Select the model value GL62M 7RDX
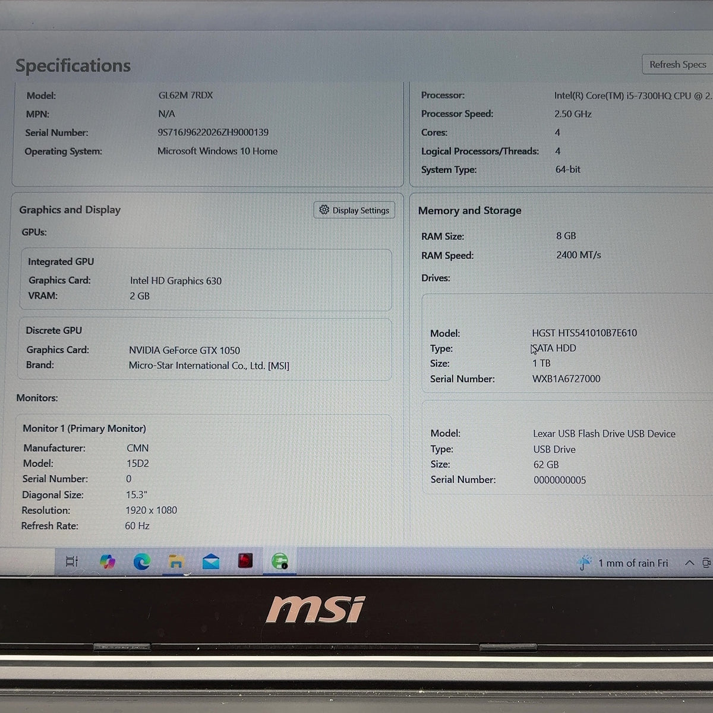The image size is (713, 713). coord(185,95)
